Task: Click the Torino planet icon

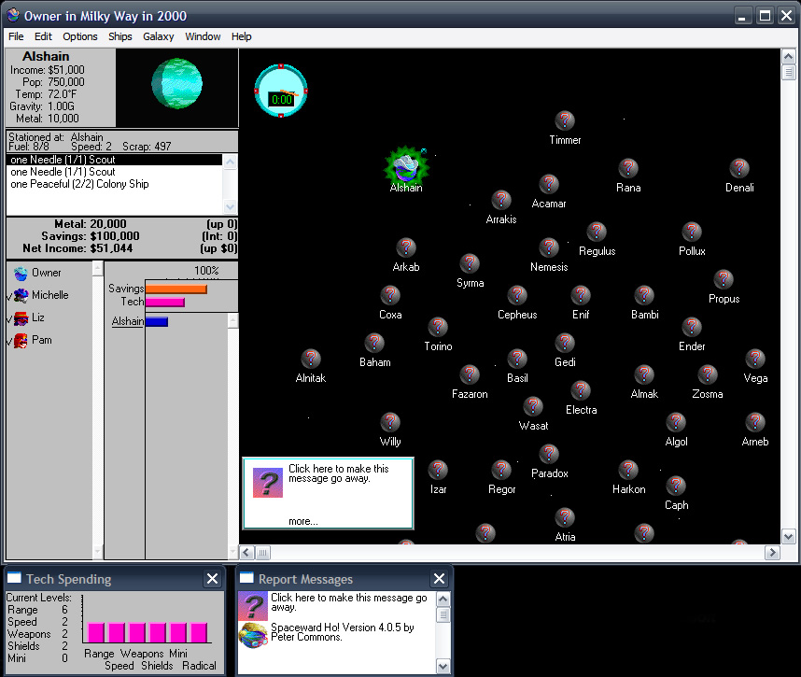Action: click(x=438, y=327)
